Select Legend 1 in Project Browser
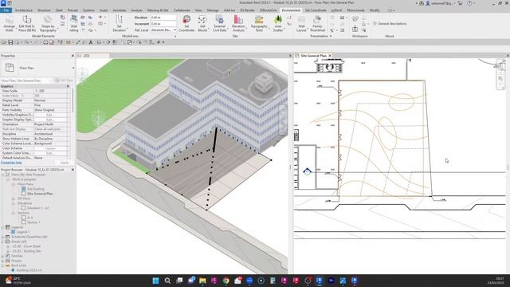The image size is (510, 287). click(x=23, y=232)
